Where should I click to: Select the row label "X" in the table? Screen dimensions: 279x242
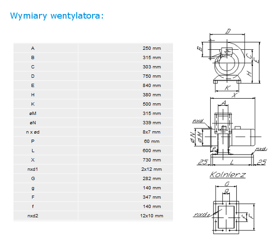click(33, 160)
